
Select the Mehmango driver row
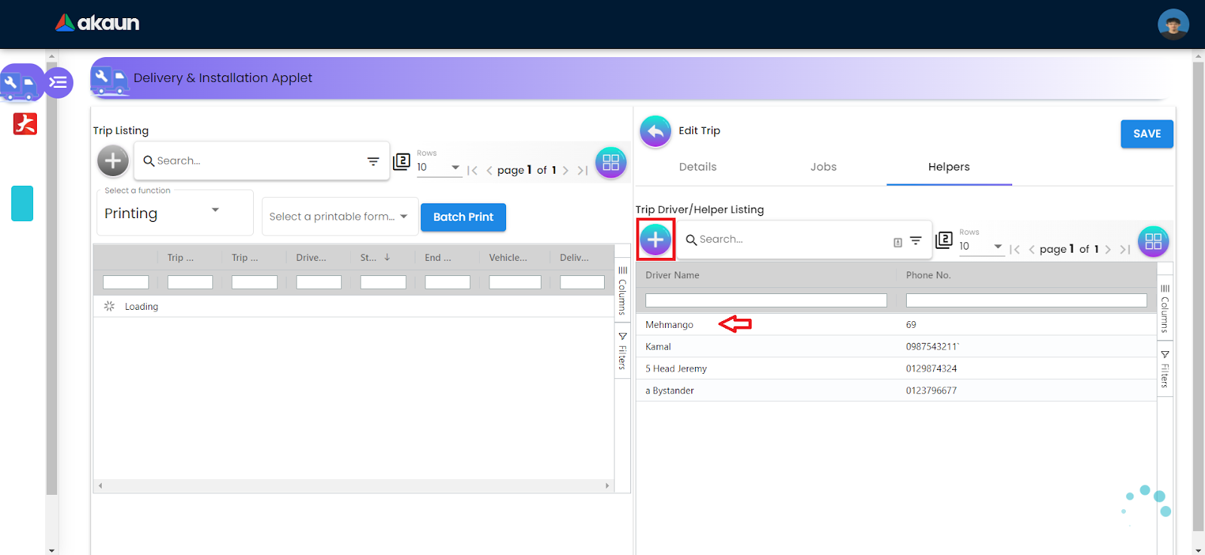point(896,325)
